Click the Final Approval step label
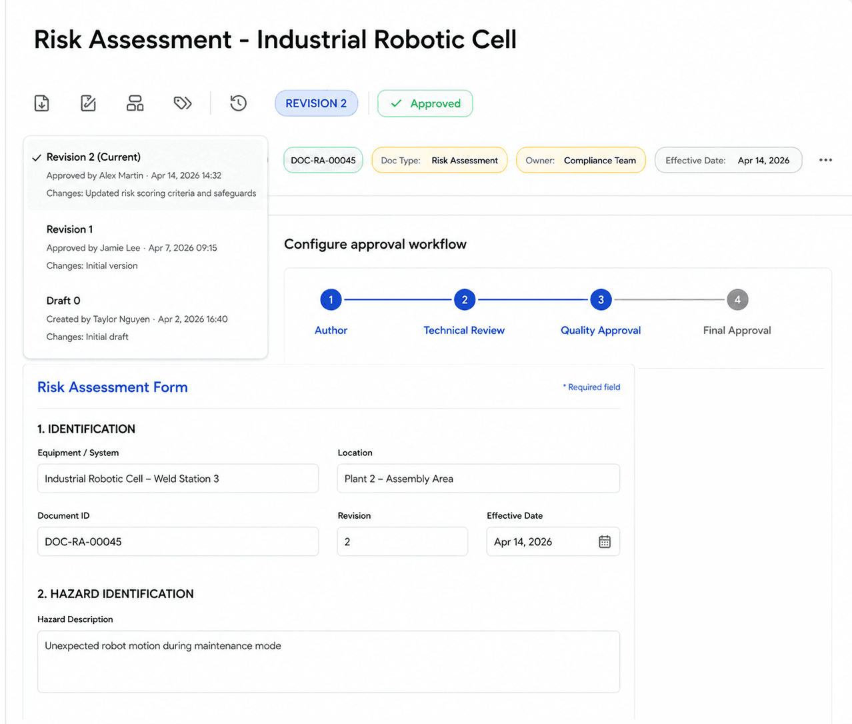 pos(737,330)
